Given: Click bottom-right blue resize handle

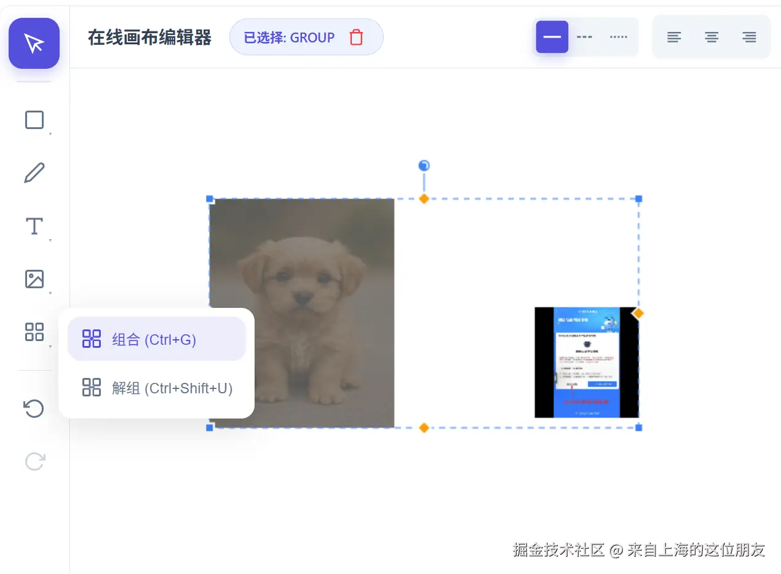Looking at the screenshot, I should pyautogui.click(x=638, y=427).
